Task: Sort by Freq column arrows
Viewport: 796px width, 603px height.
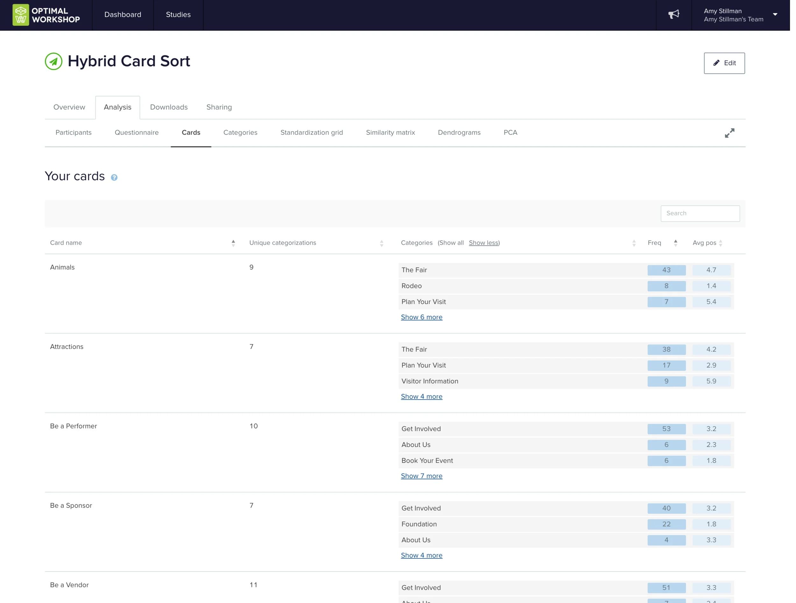Action: tap(675, 243)
